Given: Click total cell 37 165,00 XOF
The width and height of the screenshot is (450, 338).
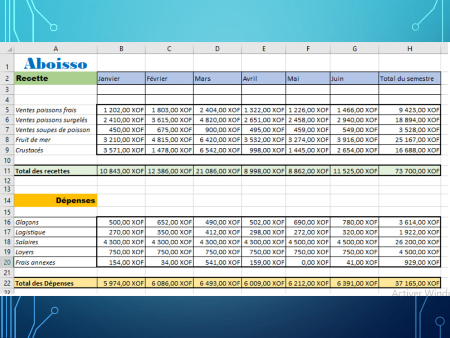Looking at the screenshot, I should click(x=409, y=283).
